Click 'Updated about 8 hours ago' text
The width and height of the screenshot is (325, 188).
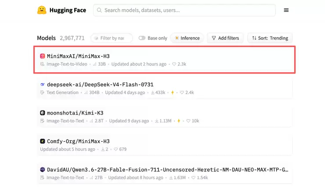pyautogui.click(x=136, y=177)
